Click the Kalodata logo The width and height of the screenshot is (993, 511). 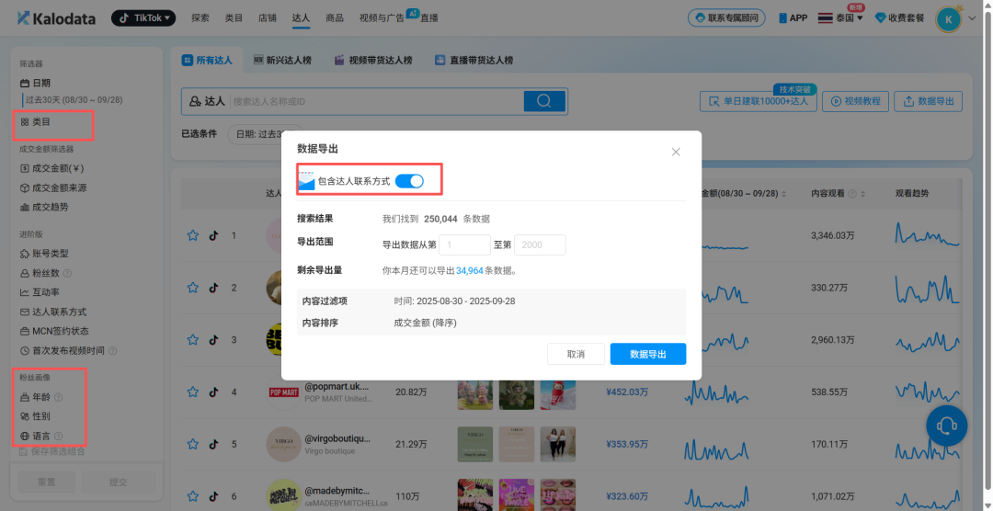(x=57, y=18)
